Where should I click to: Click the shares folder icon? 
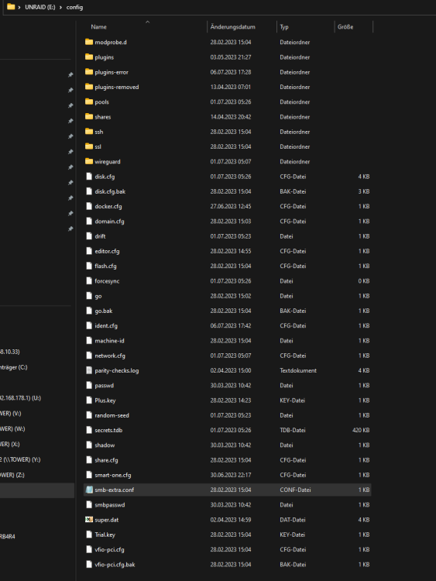coord(89,116)
